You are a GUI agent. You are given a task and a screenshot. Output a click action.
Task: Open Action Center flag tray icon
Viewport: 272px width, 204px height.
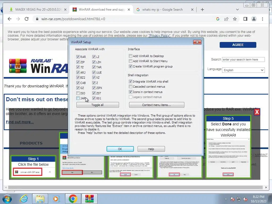tap(232, 199)
